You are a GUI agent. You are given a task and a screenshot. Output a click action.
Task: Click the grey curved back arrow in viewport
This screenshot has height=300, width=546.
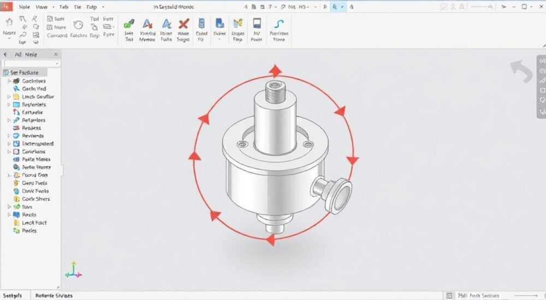click(x=521, y=71)
